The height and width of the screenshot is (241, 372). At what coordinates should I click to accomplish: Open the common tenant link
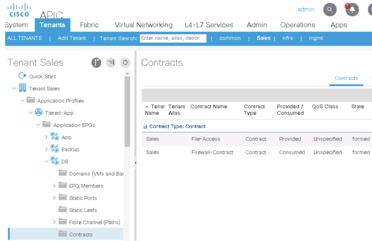[230, 38]
